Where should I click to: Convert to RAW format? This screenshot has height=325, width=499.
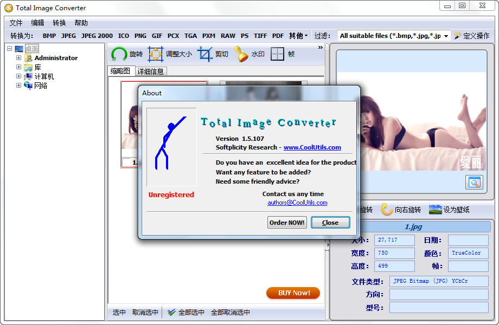[228, 36]
